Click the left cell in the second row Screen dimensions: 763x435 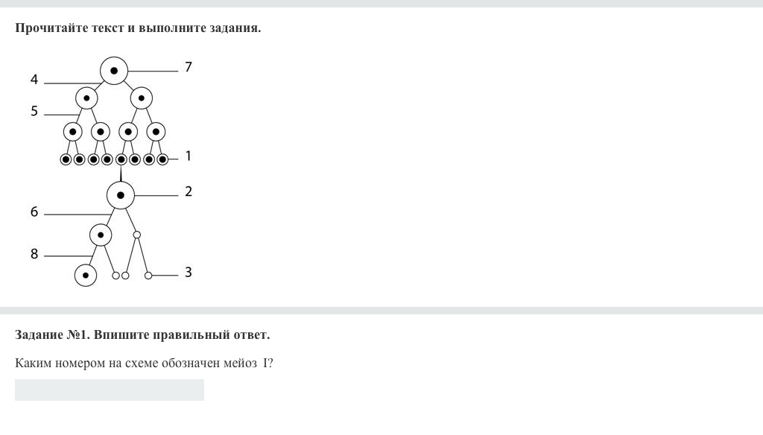pos(86,98)
